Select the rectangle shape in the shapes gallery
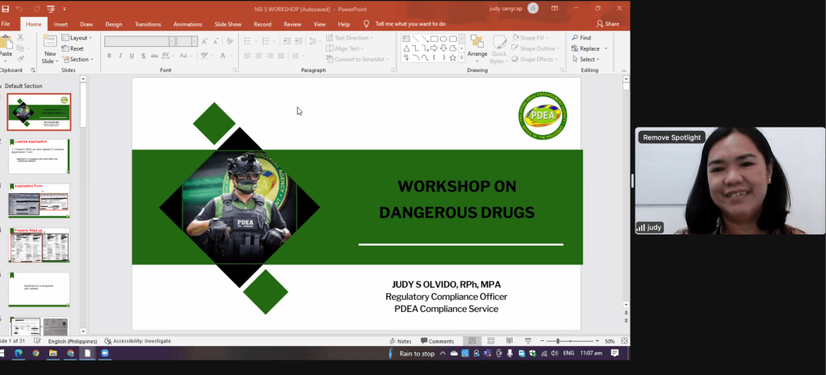Image resolution: width=826 pixels, height=375 pixels. click(434, 38)
